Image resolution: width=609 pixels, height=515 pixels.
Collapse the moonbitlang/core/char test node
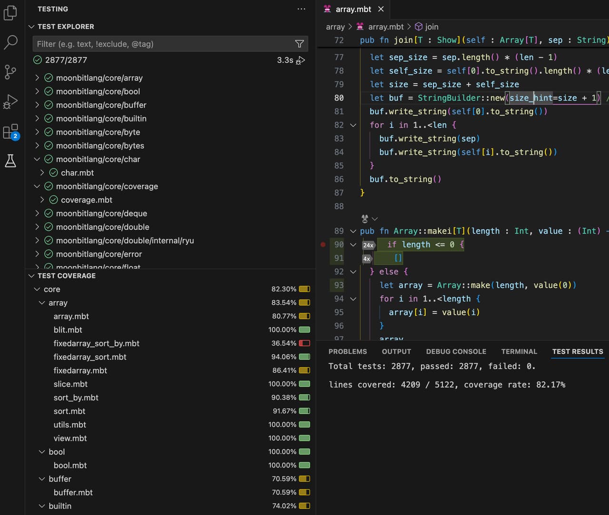tap(37, 159)
